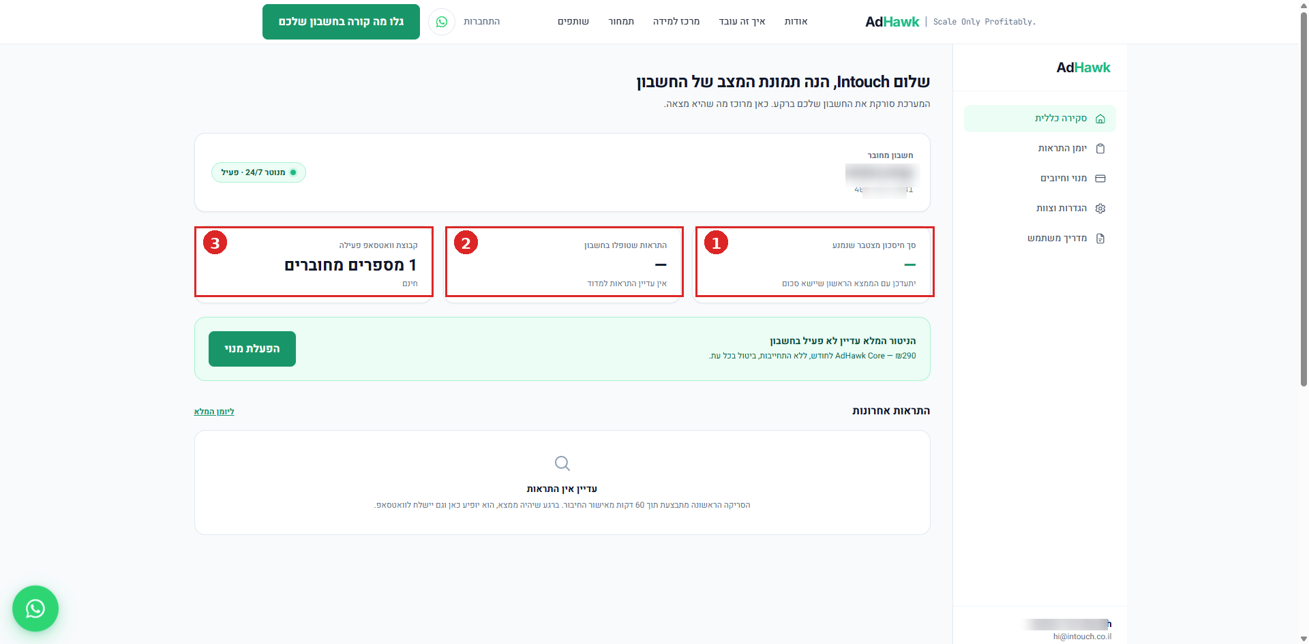The image size is (1309, 644).
Task: Click the התחברות login link
Action: [x=482, y=22]
